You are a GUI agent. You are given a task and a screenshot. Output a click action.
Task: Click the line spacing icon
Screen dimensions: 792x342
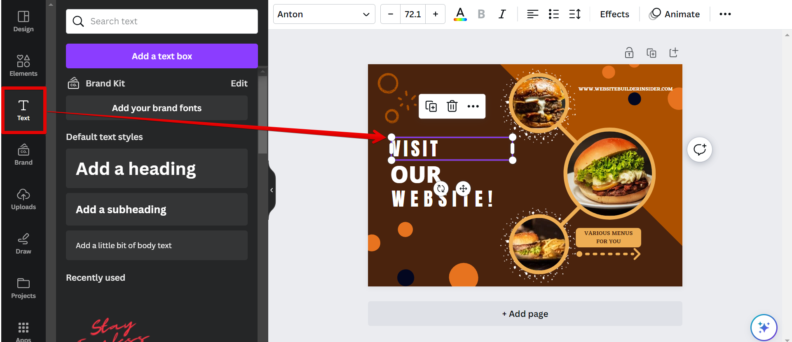coord(575,14)
